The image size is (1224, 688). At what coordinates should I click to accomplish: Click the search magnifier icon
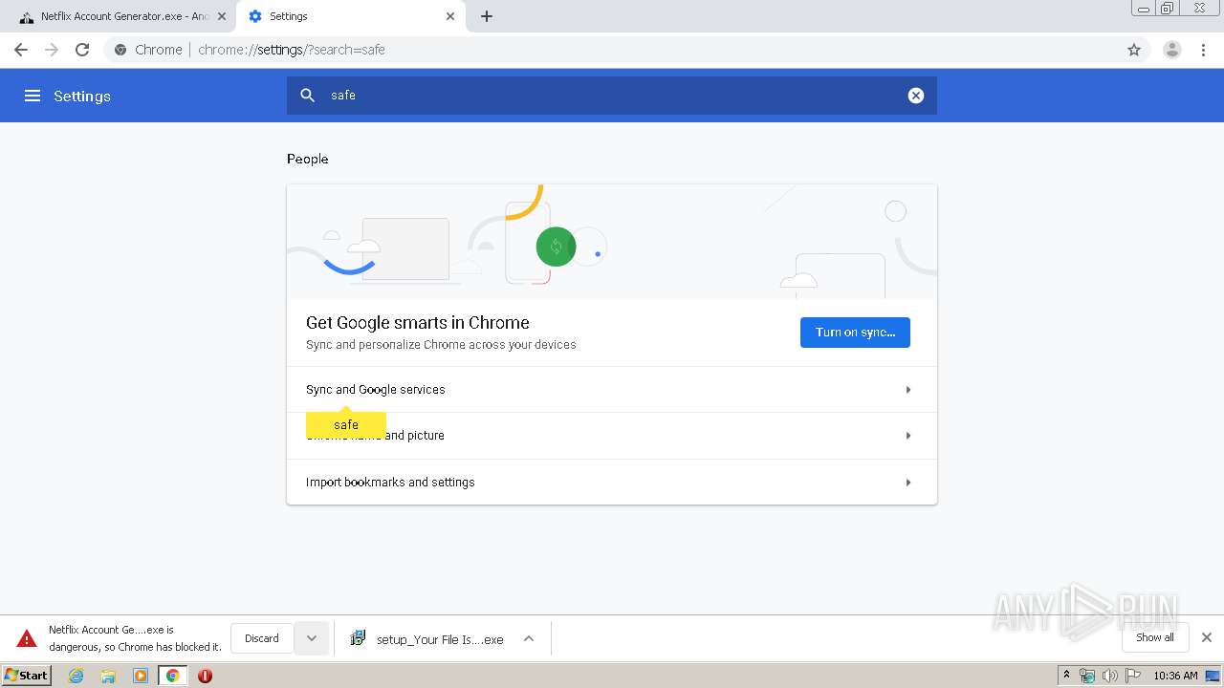pyautogui.click(x=308, y=96)
